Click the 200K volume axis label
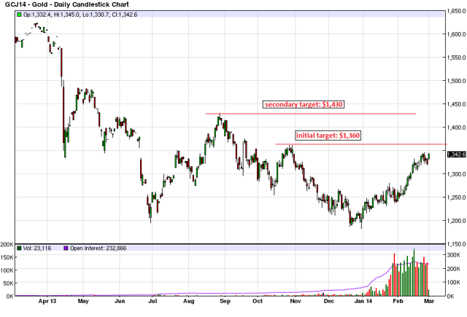467x317 pixels. click(7, 244)
